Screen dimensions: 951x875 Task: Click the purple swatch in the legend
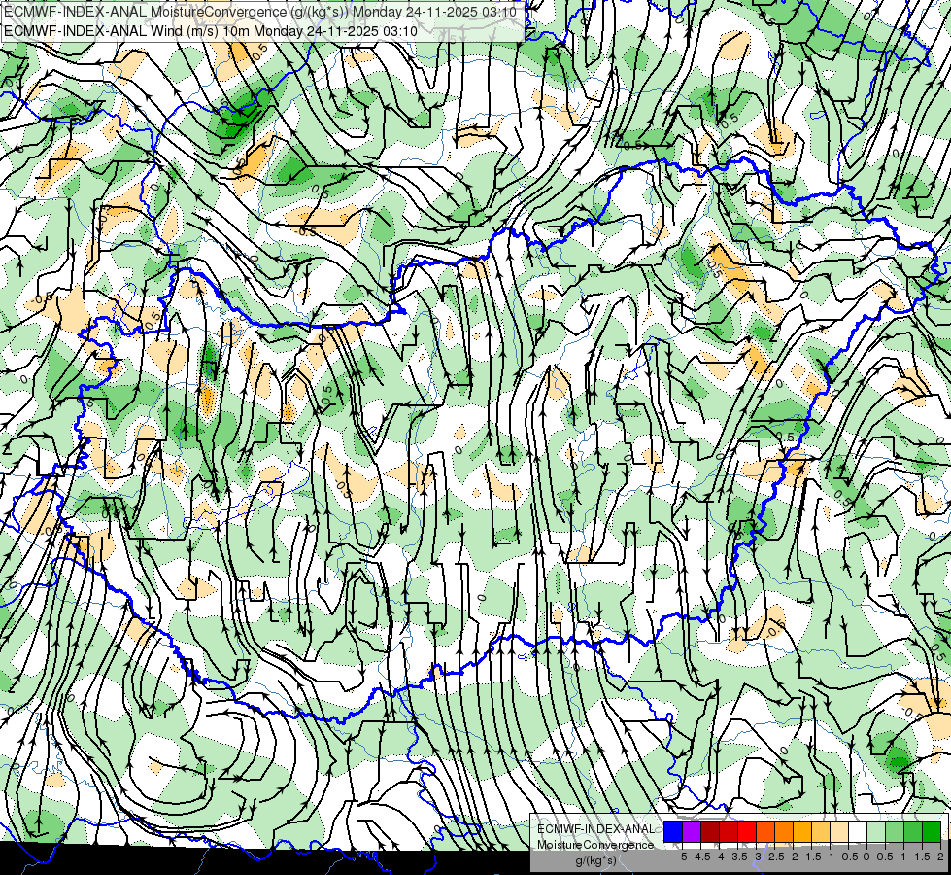pyautogui.click(x=692, y=831)
